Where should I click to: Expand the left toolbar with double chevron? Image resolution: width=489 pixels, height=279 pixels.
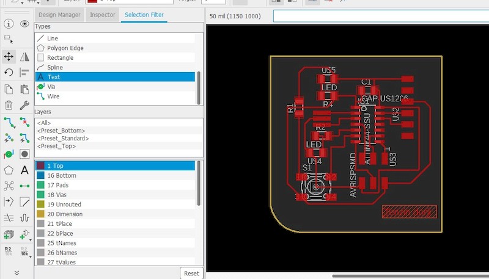(x=17, y=273)
